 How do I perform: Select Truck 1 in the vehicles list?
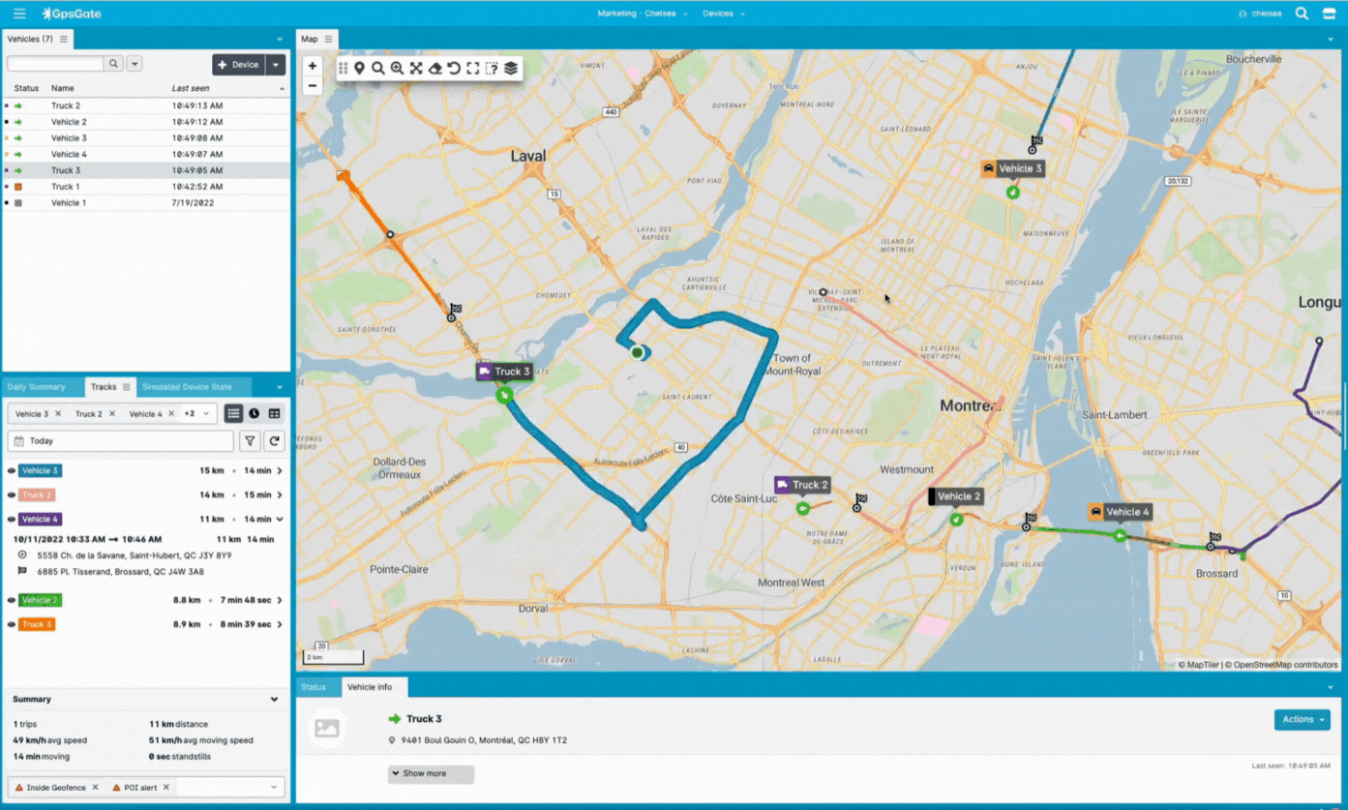(x=66, y=187)
